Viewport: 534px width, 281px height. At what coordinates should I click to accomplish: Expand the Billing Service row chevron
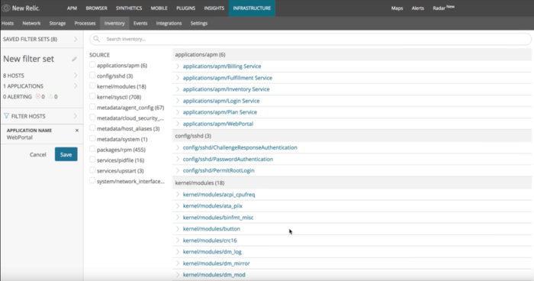(x=178, y=66)
